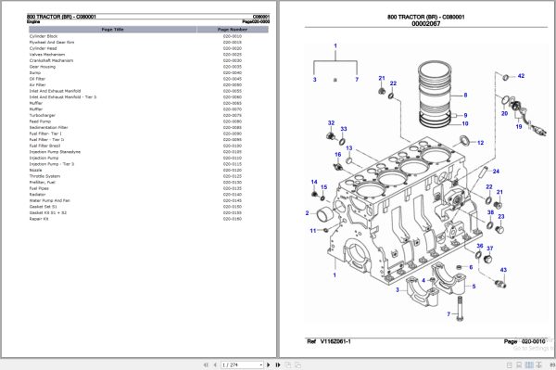Screen dimensions: 556x370
Task: Click diagram callout number 32
Action: [x=331, y=122]
